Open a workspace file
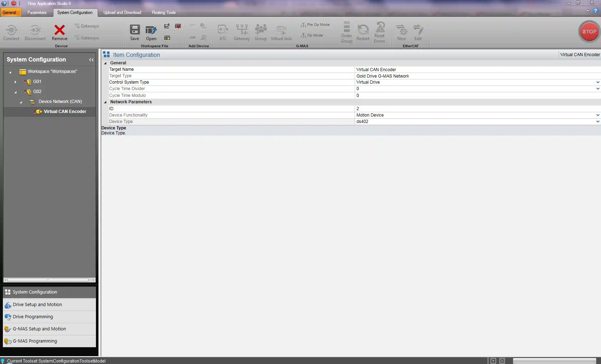 [151, 33]
